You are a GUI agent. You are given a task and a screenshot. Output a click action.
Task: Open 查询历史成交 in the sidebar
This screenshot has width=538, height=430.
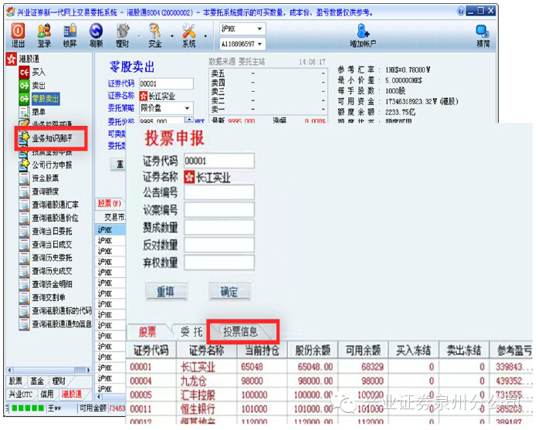click(52, 271)
